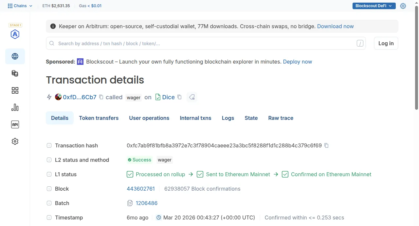Click the clock icon beside timestamp

coord(159,217)
